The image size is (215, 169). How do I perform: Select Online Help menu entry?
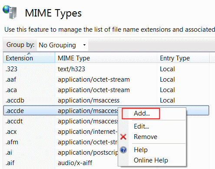[151, 160]
